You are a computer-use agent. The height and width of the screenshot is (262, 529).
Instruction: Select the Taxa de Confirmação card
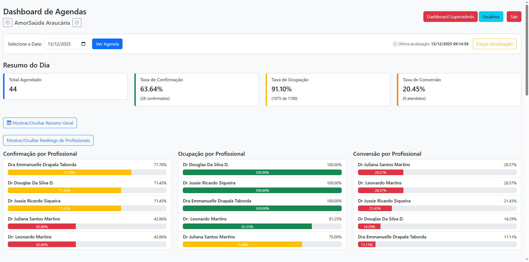click(x=197, y=89)
